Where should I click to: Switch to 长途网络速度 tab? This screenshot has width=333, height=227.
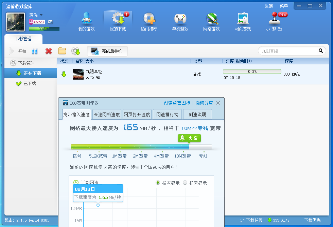(107, 115)
